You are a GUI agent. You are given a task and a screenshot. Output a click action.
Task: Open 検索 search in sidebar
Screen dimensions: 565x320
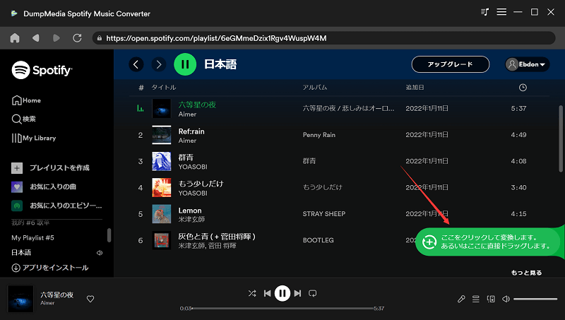24,119
